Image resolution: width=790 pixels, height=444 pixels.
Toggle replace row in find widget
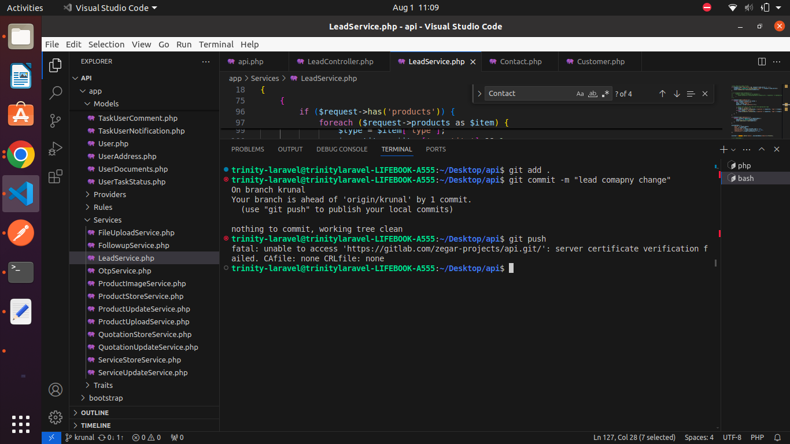coord(479,94)
